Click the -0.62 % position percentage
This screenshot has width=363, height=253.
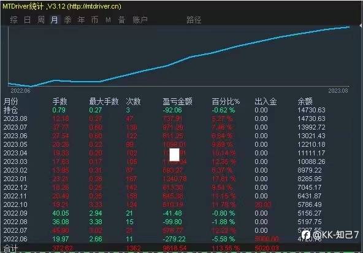pyautogui.click(x=223, y=110)
